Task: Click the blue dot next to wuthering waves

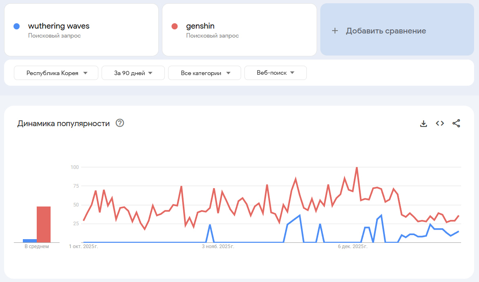Action: [16, 26]
